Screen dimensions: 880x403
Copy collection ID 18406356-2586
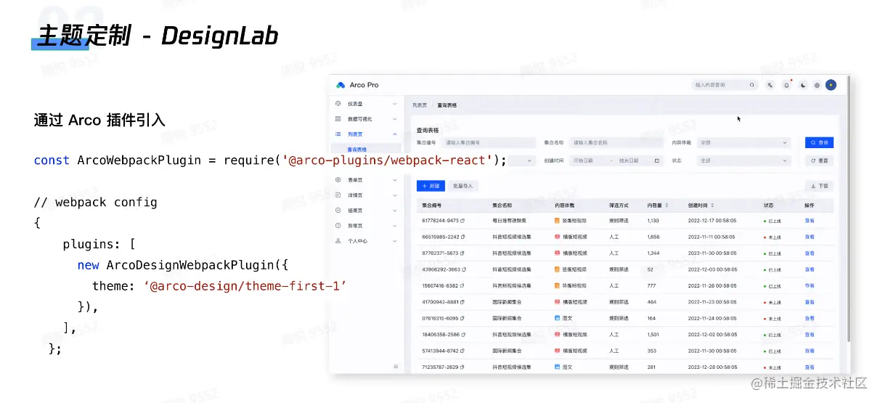[463, 335]
